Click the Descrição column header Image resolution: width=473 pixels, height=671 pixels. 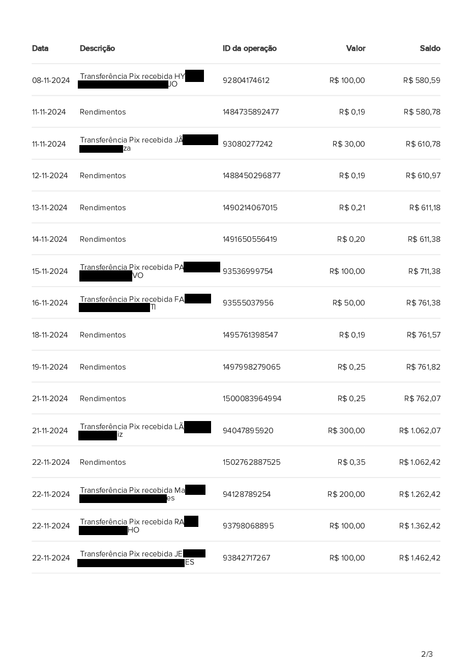pos(97,48)
